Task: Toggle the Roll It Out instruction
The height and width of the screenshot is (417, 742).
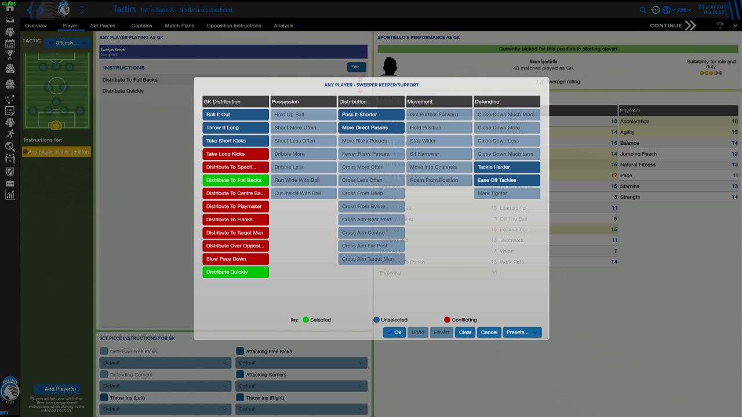Action: pyautogui.click(x=235, y=115)
